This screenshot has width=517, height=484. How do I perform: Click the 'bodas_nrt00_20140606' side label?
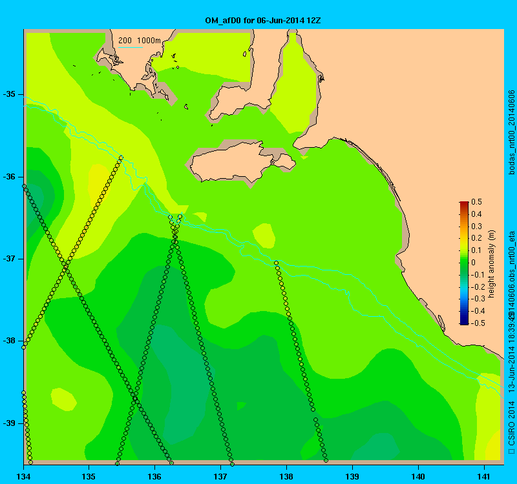[x=512, y=132]
